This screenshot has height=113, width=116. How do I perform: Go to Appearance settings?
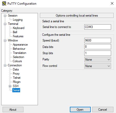click(20, 45)
